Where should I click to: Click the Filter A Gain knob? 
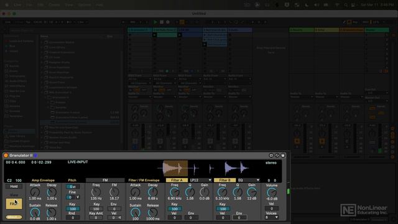[205, 192]
